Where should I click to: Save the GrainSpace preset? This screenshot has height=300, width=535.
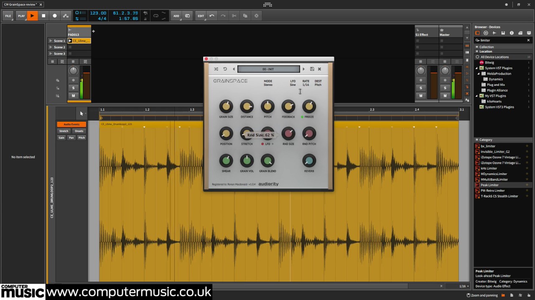click(x=312, y=69)
